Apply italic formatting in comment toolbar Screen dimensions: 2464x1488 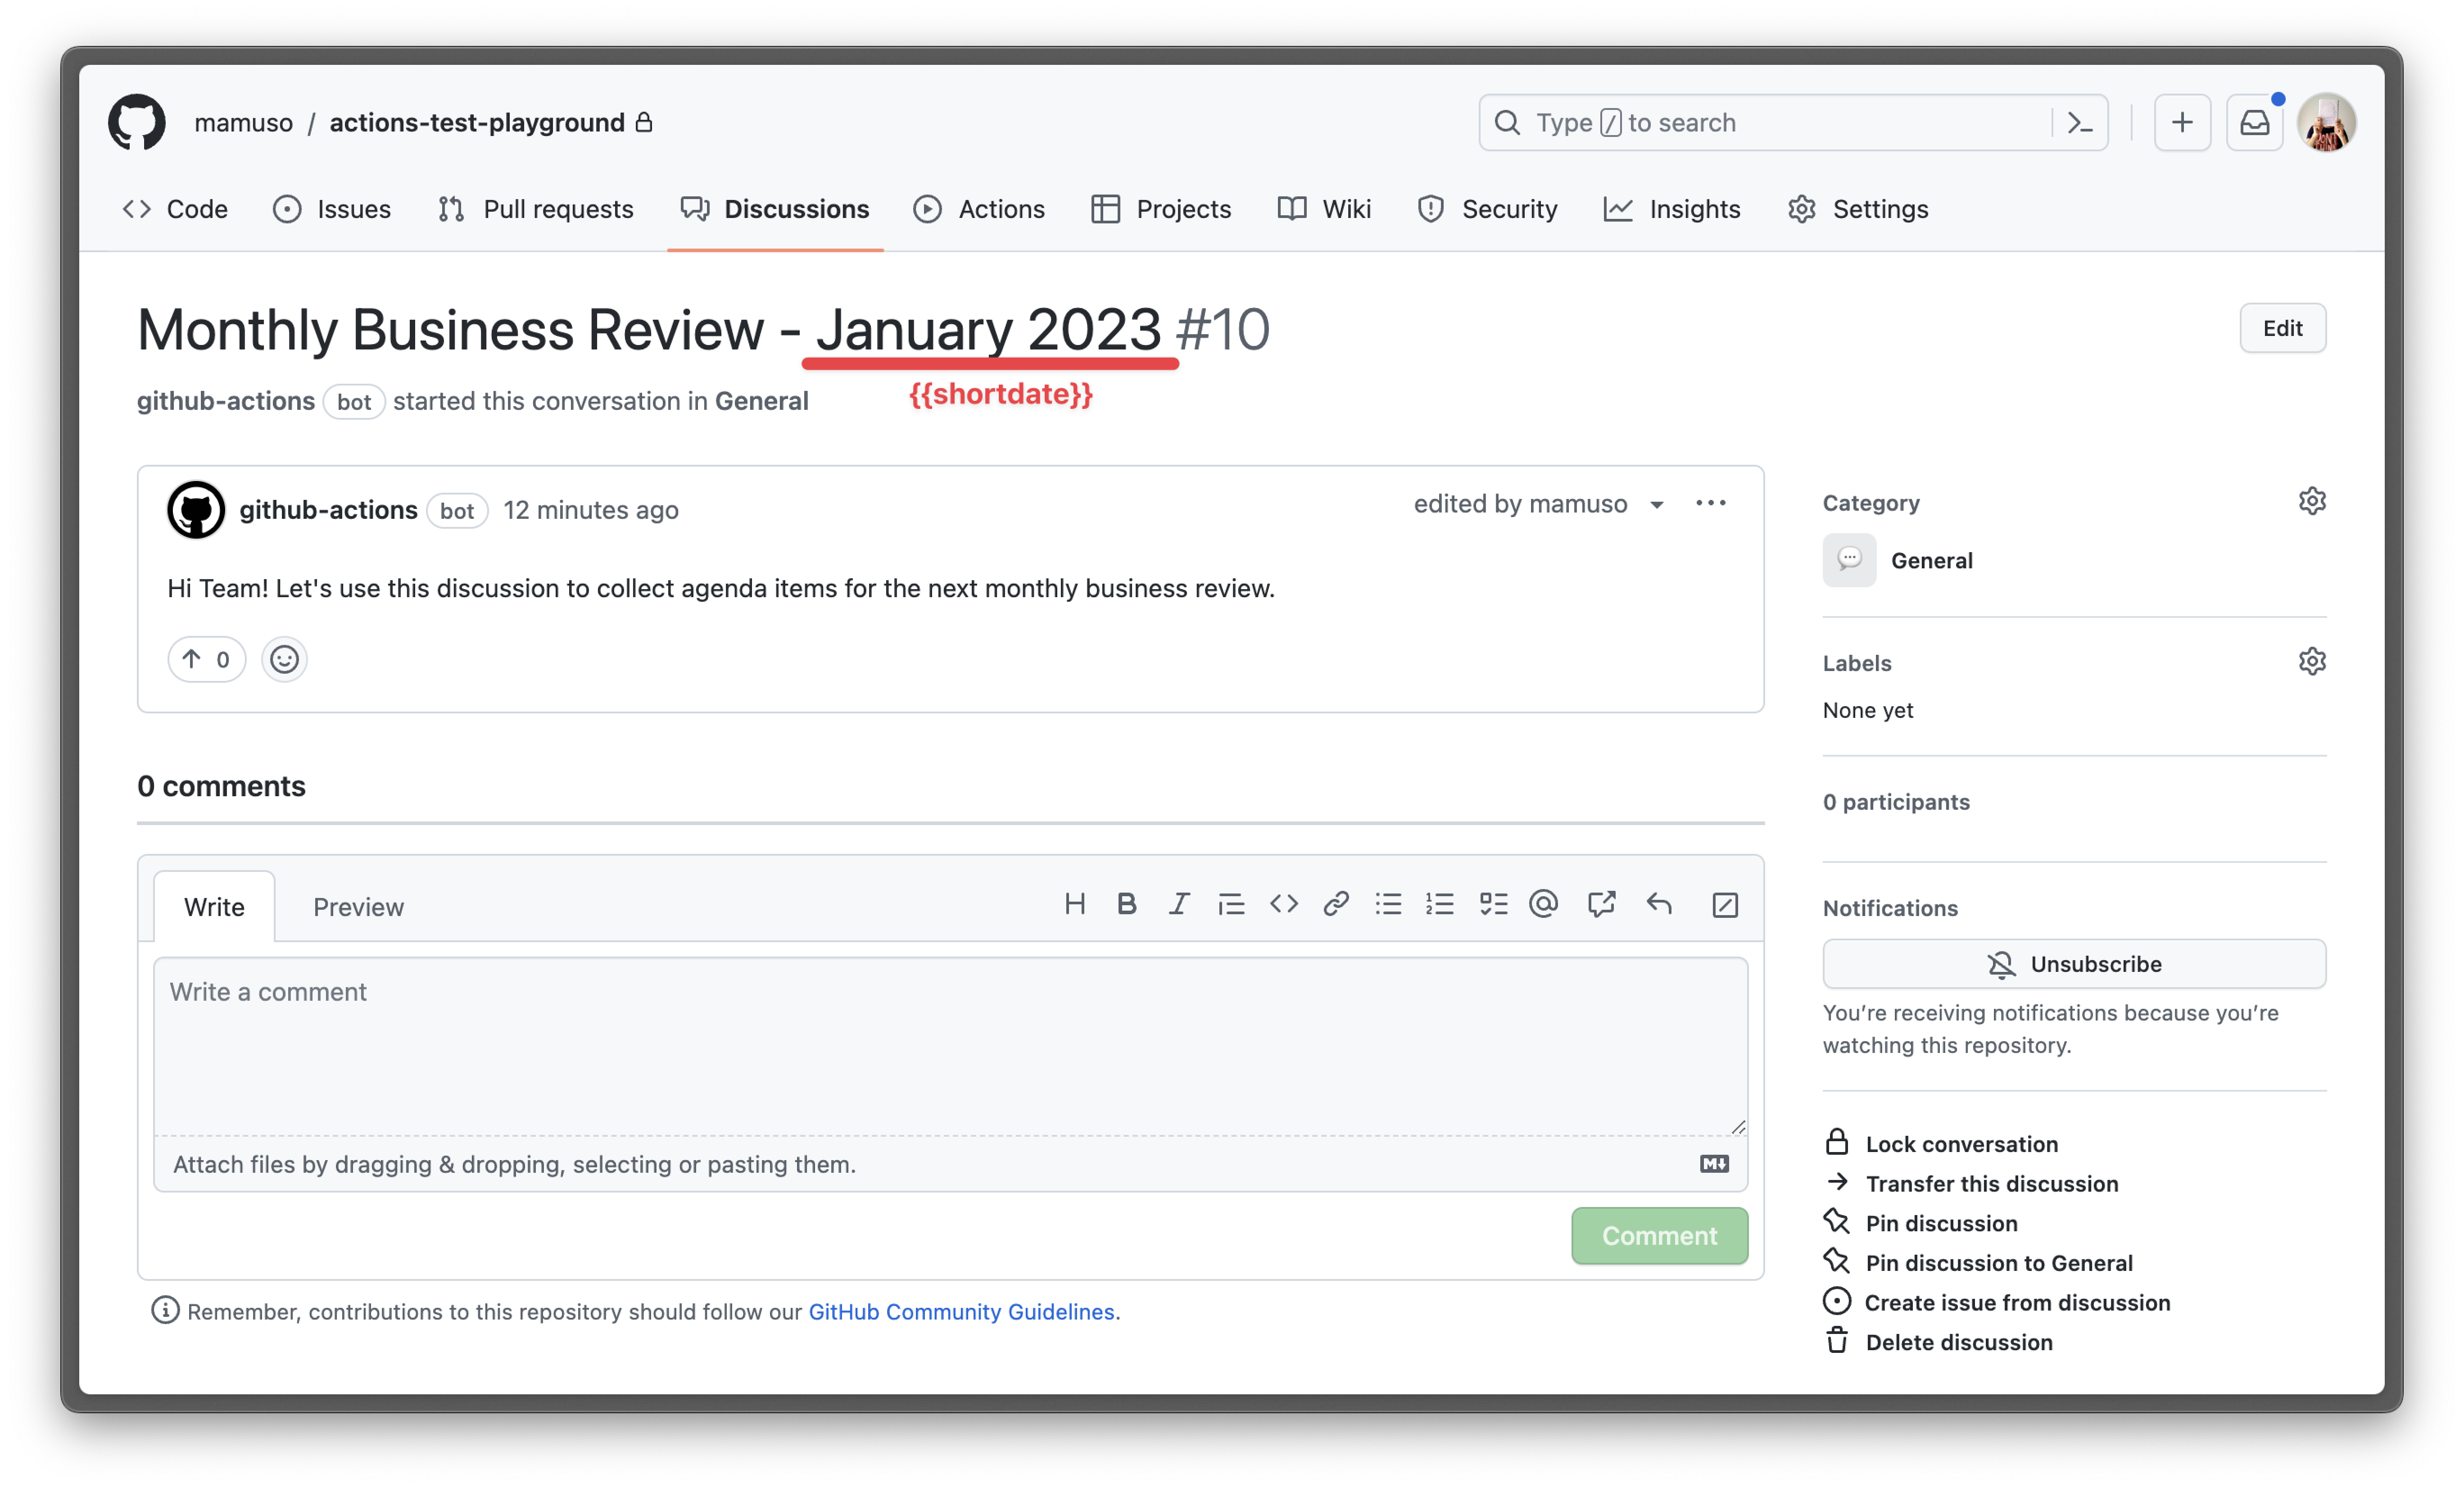click(1179, 905)
